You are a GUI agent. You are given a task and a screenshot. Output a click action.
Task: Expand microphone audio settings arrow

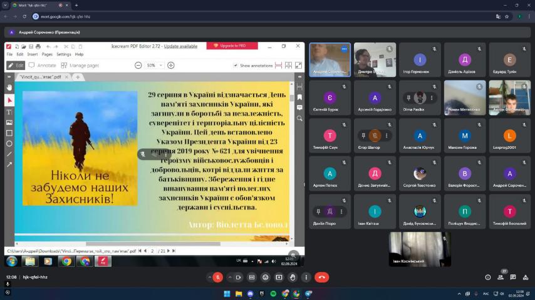tap(209, 277)
